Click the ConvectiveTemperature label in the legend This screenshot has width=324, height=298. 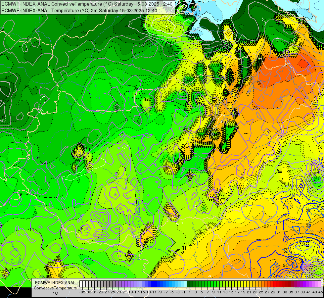[55, 288]
